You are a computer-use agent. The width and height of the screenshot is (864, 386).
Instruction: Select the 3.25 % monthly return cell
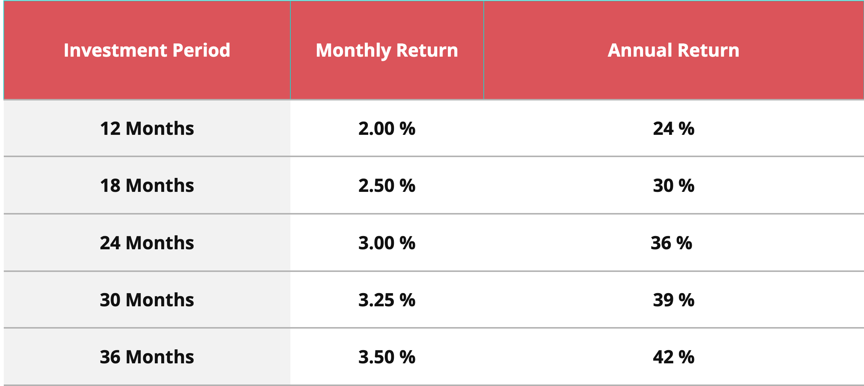387,300
